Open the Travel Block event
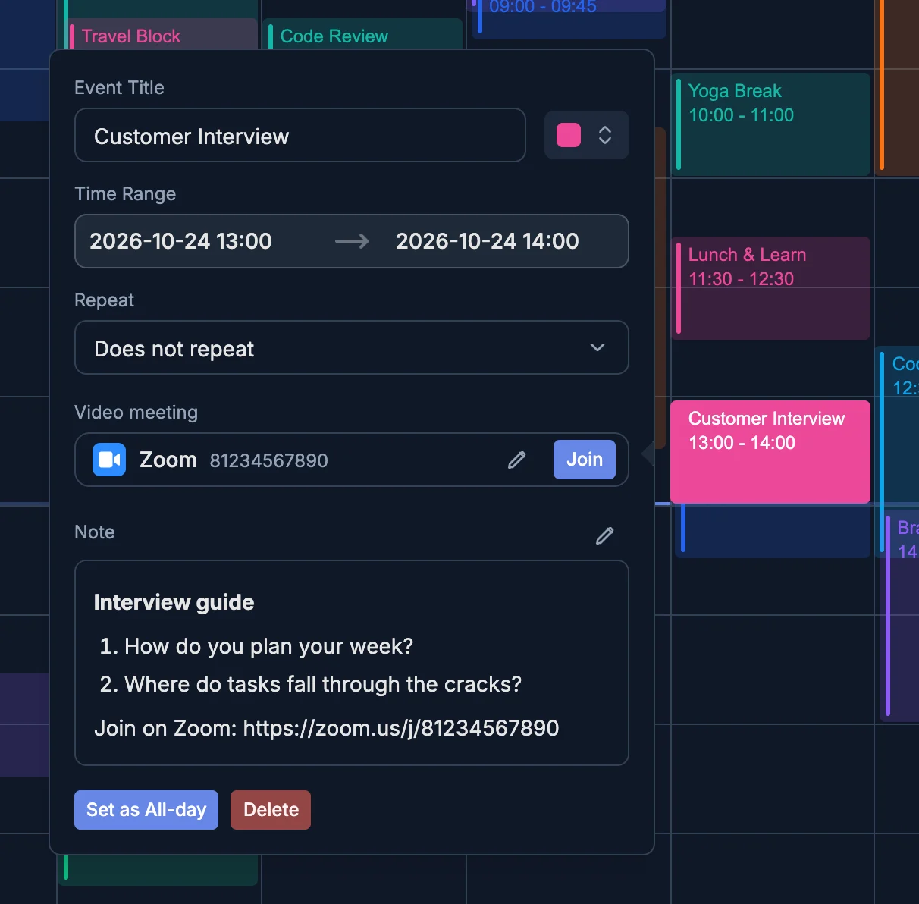The image size is (919, 904). pyautogui.click(x=162, y=36)
